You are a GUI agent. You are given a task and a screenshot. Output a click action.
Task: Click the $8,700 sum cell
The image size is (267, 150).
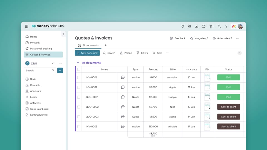[153, 134]
